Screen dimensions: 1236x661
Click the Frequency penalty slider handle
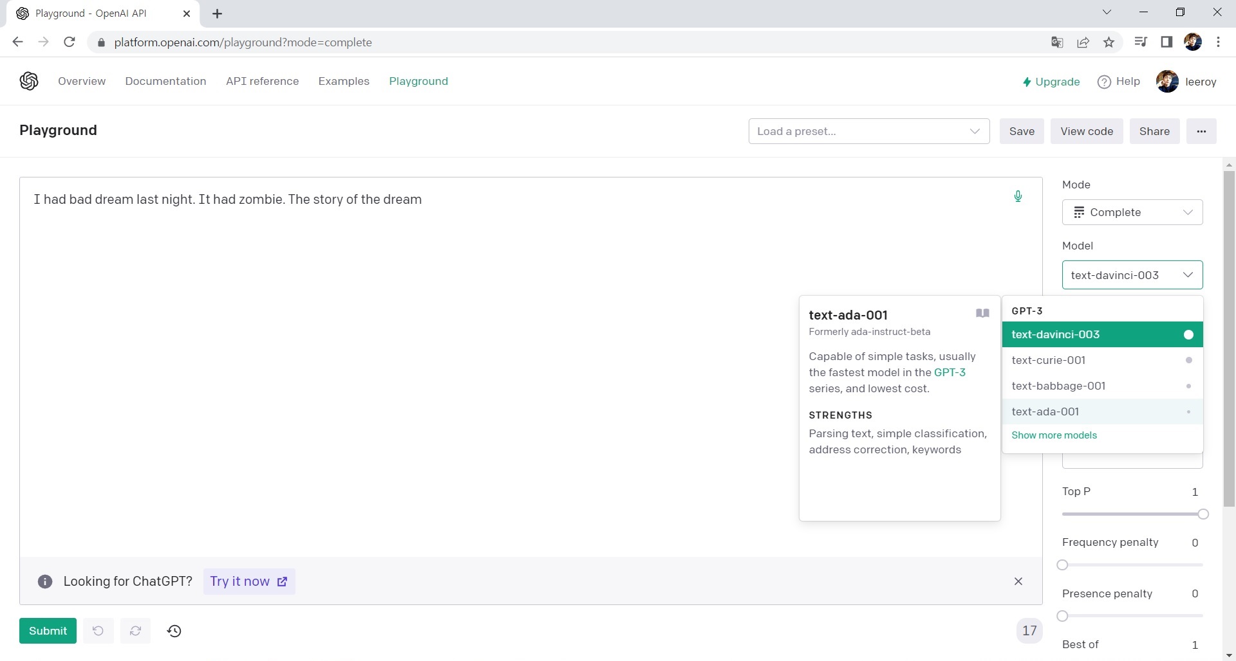tap(1062, 565)
